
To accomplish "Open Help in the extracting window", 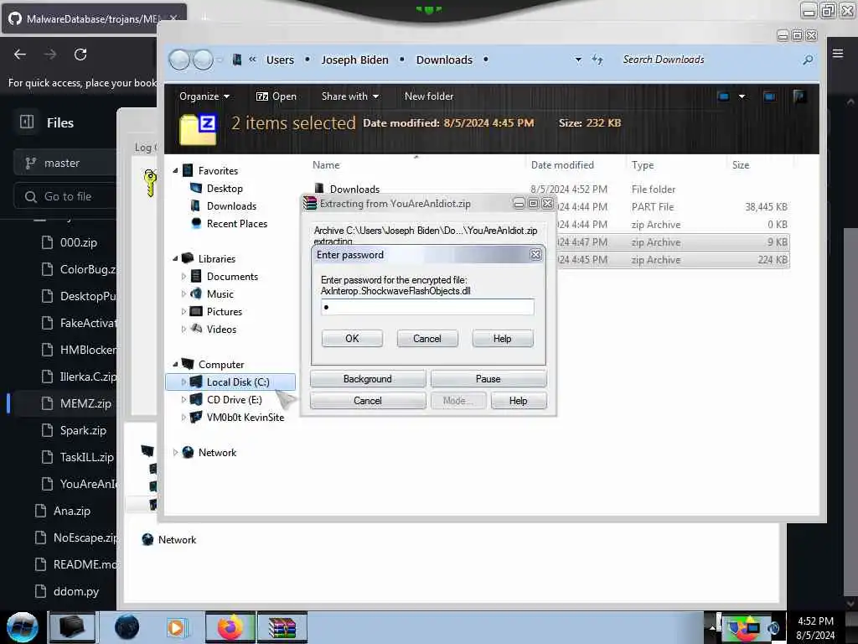I will pos(518,401).
